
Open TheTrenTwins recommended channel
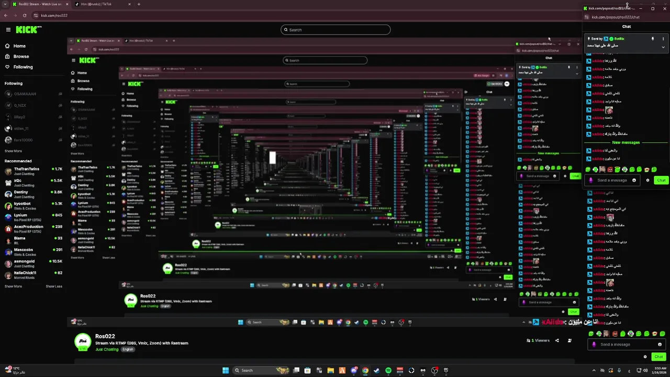[33, 171]
